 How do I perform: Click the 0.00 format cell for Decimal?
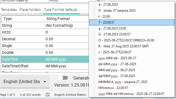67,39
